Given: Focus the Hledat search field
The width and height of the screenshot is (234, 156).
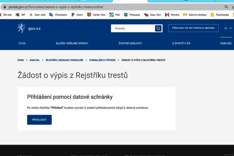Looking at the screenshot, I should (133, 28).
